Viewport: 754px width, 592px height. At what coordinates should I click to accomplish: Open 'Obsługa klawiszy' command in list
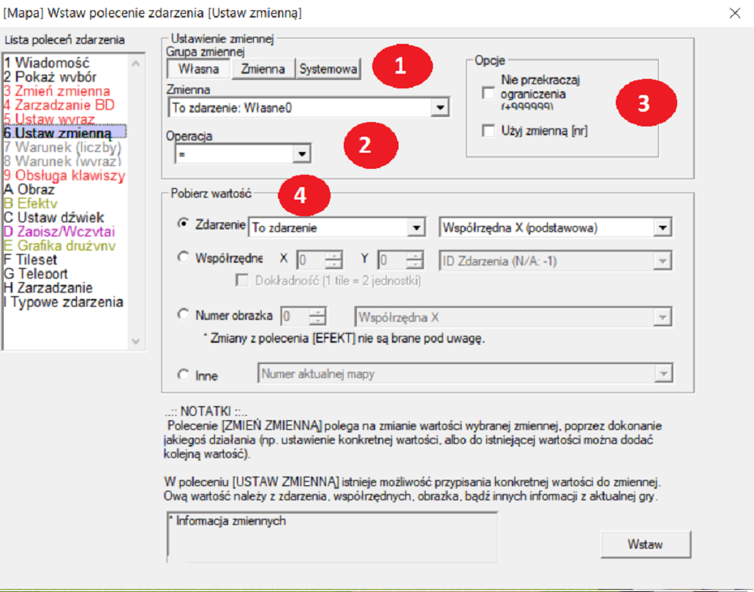64,175
